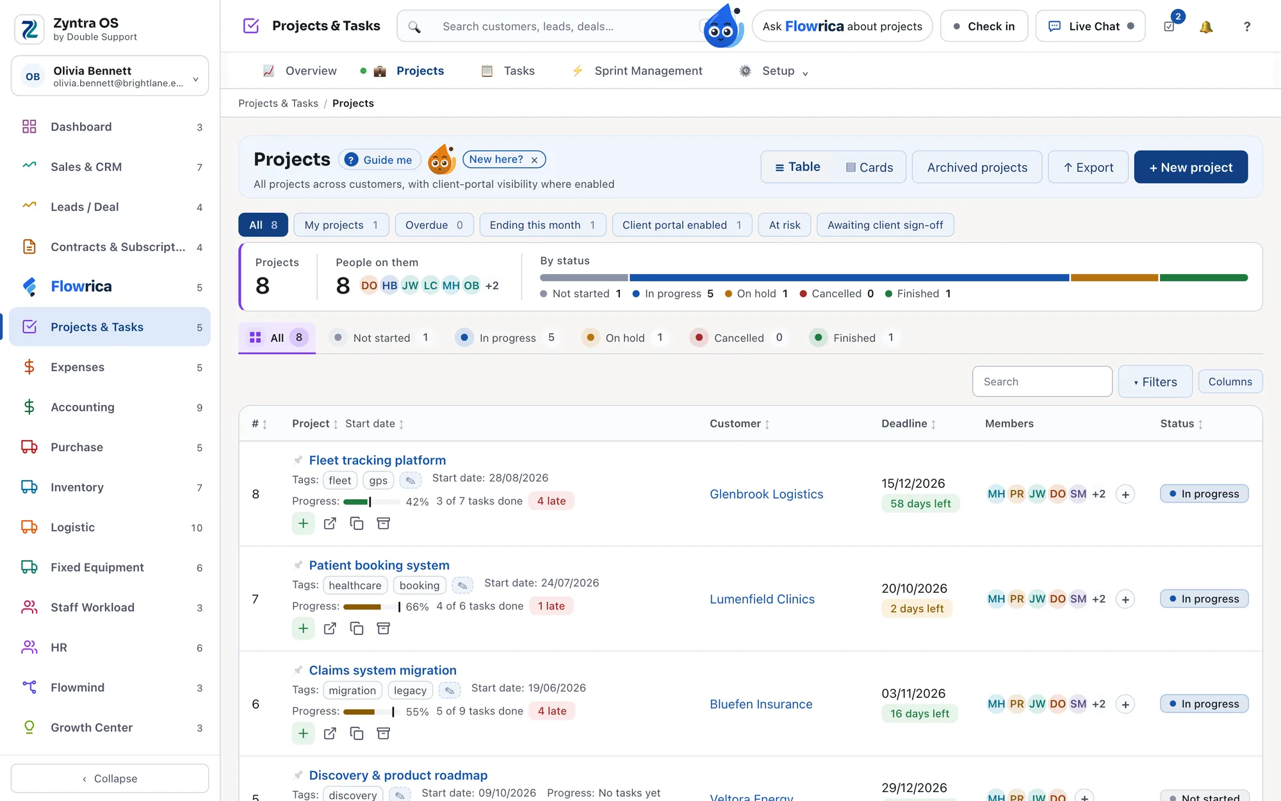
Task: Open Archived projects
Action: click(977, 167)
